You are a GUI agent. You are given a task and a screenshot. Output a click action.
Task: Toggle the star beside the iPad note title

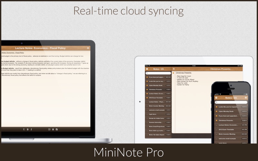(x=173, y=73)
